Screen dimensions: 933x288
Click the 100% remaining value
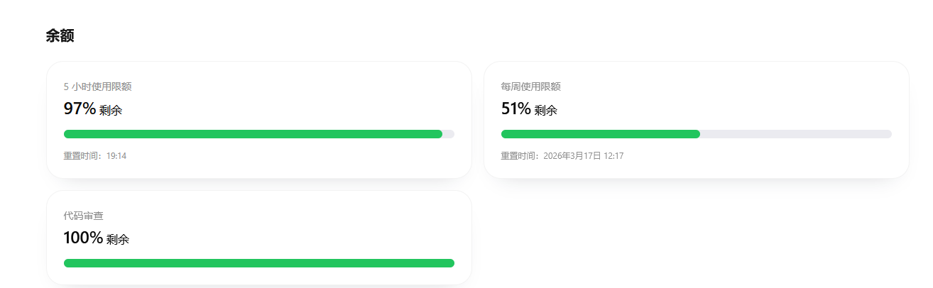pos(83,238)
